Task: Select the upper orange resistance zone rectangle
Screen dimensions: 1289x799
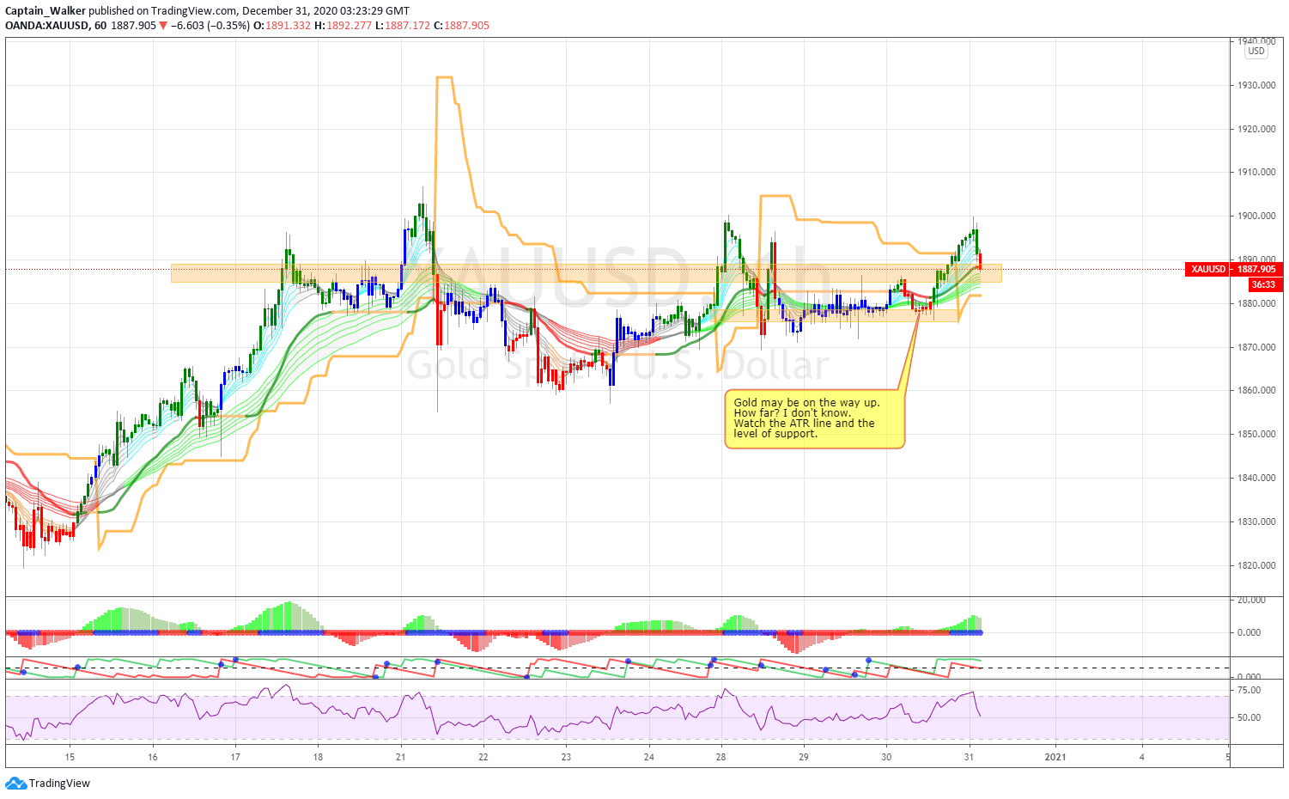Action: 586,273
